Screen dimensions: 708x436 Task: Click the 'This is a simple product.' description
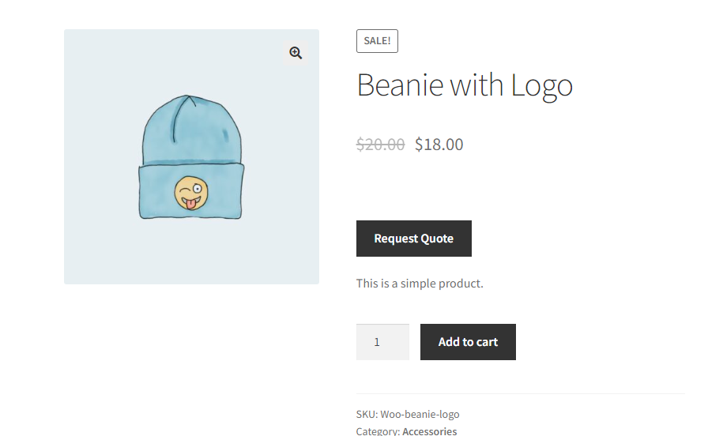point(419,284)
